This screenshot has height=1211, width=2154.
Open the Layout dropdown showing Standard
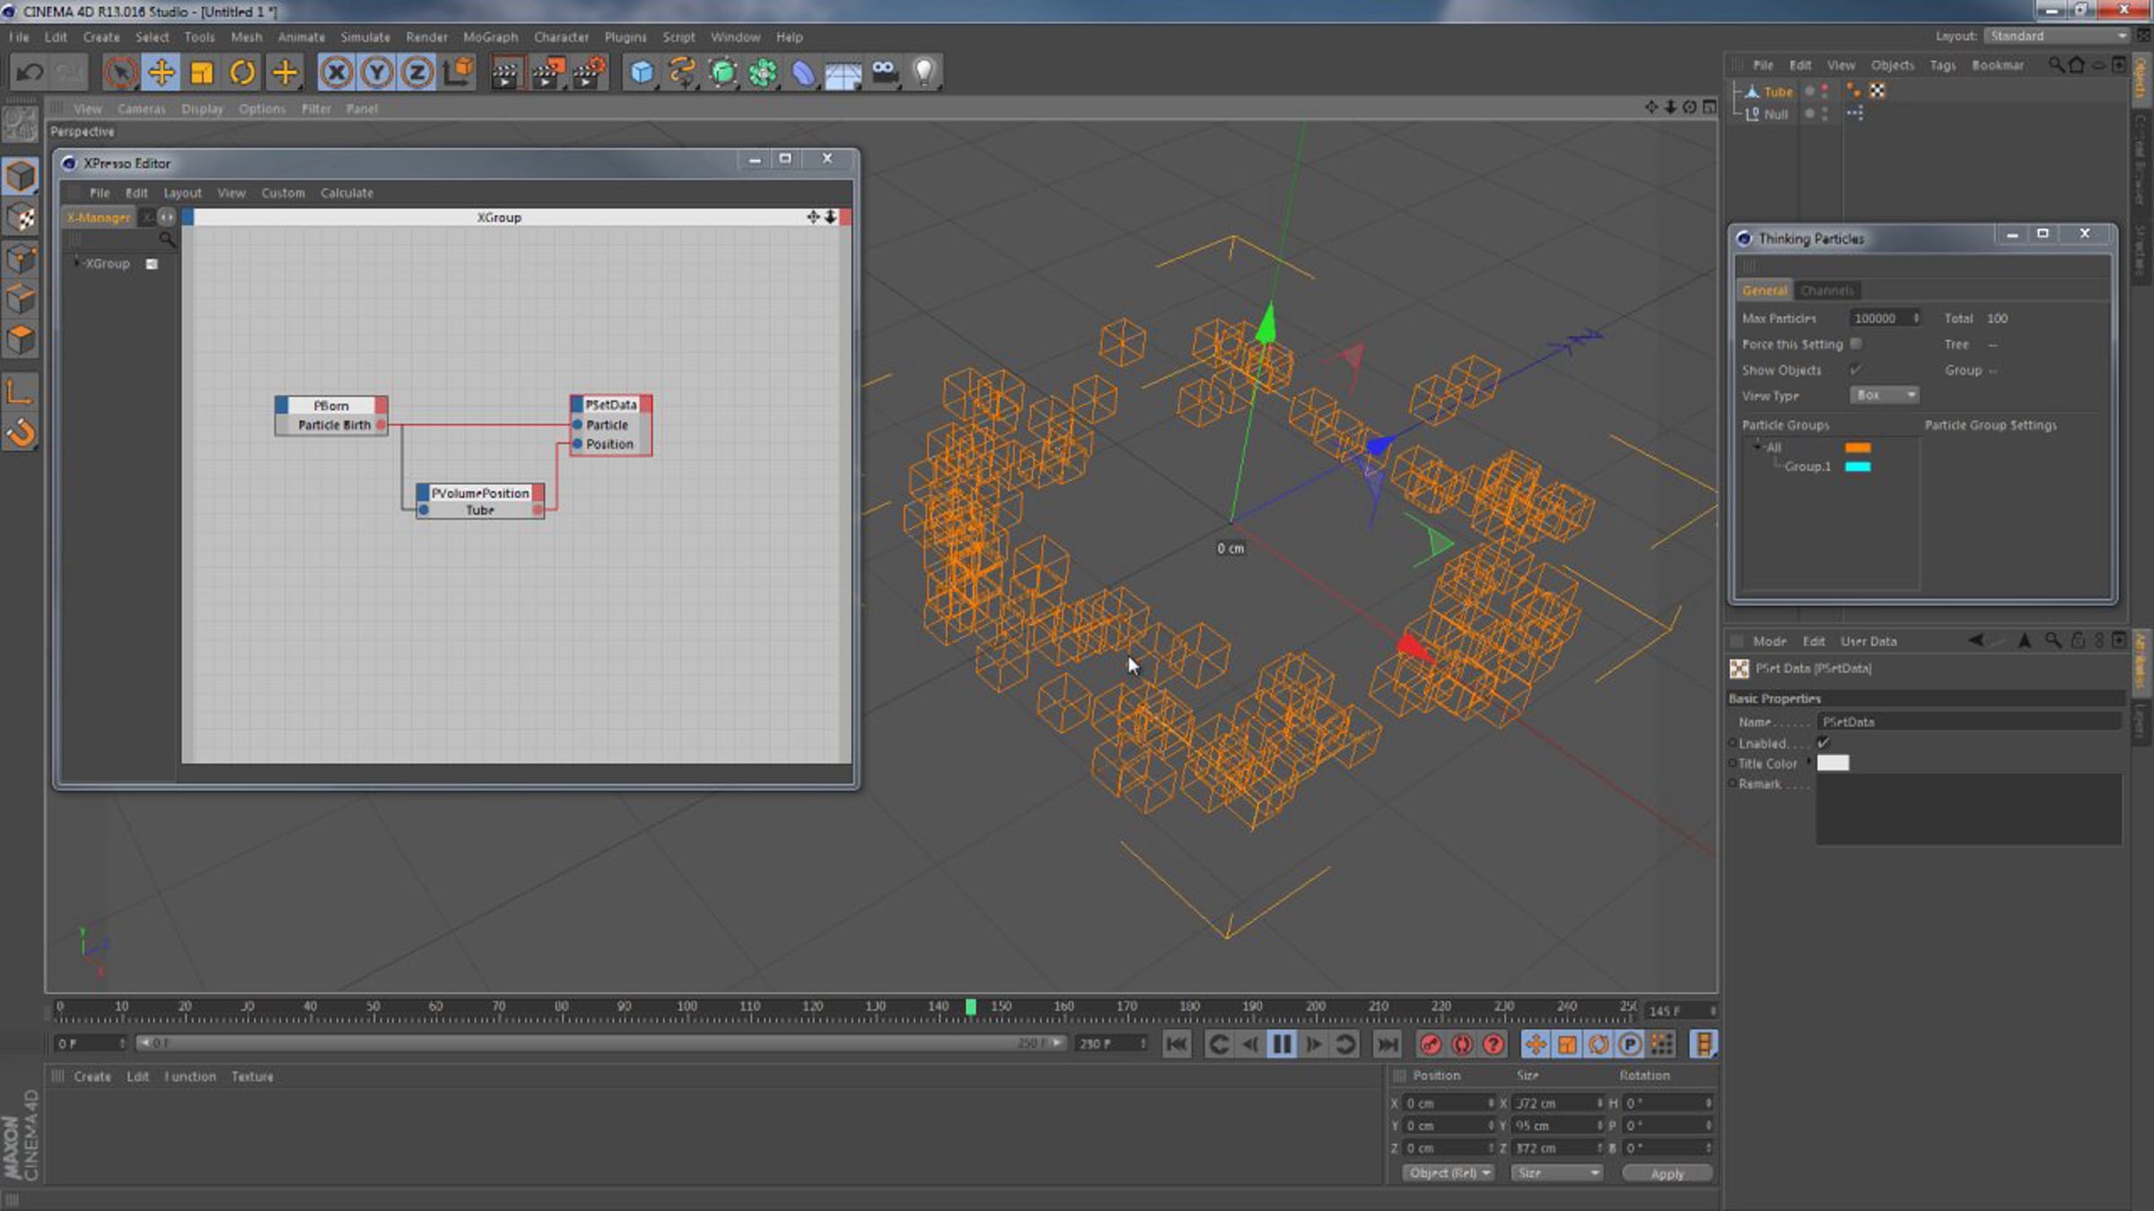click(x=2056, y=36)
